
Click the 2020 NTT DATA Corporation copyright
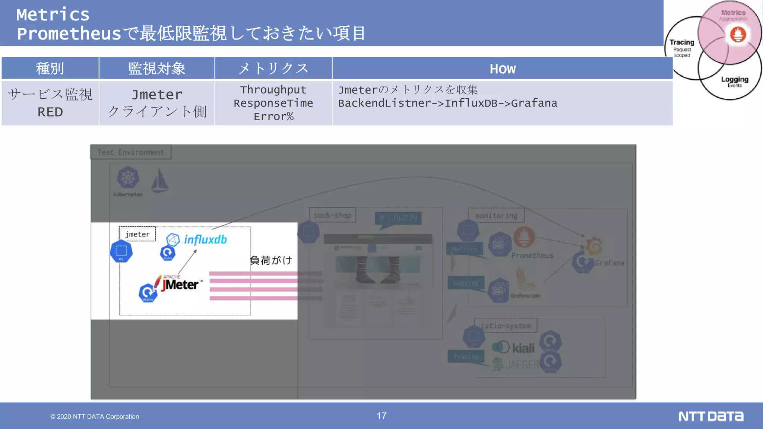[x=95, y=417]
